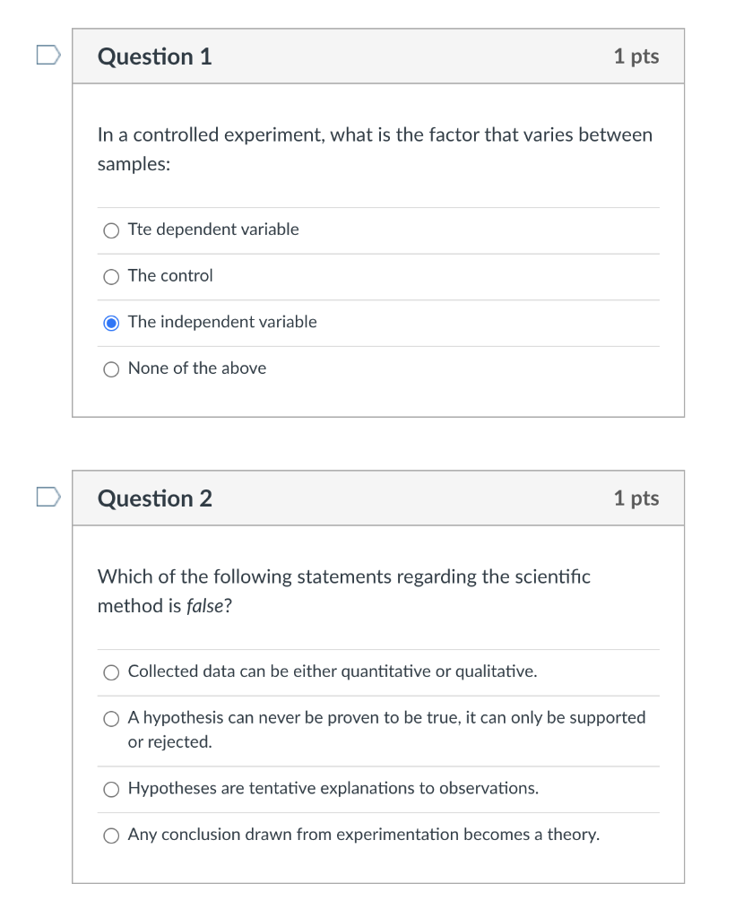The height and width of the screenshot is (918, 735).
Task: Select the hypothesis 'supported or rejected' answer
Action: pos(111,718)
